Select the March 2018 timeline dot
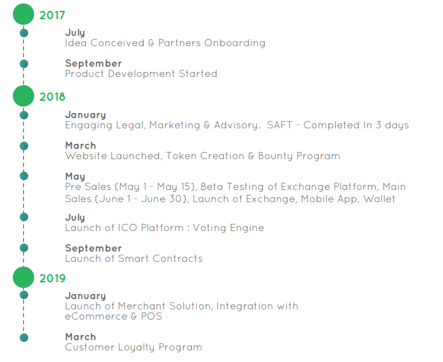Viewport: 443px width, 362px height. click(x=24, y=146)
